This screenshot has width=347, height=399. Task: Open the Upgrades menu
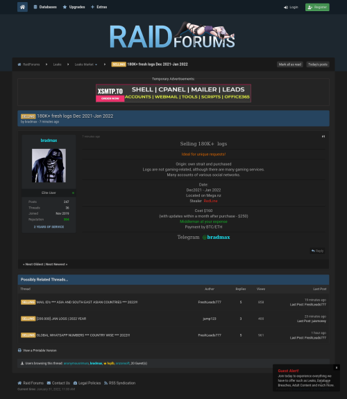(74, 7)
